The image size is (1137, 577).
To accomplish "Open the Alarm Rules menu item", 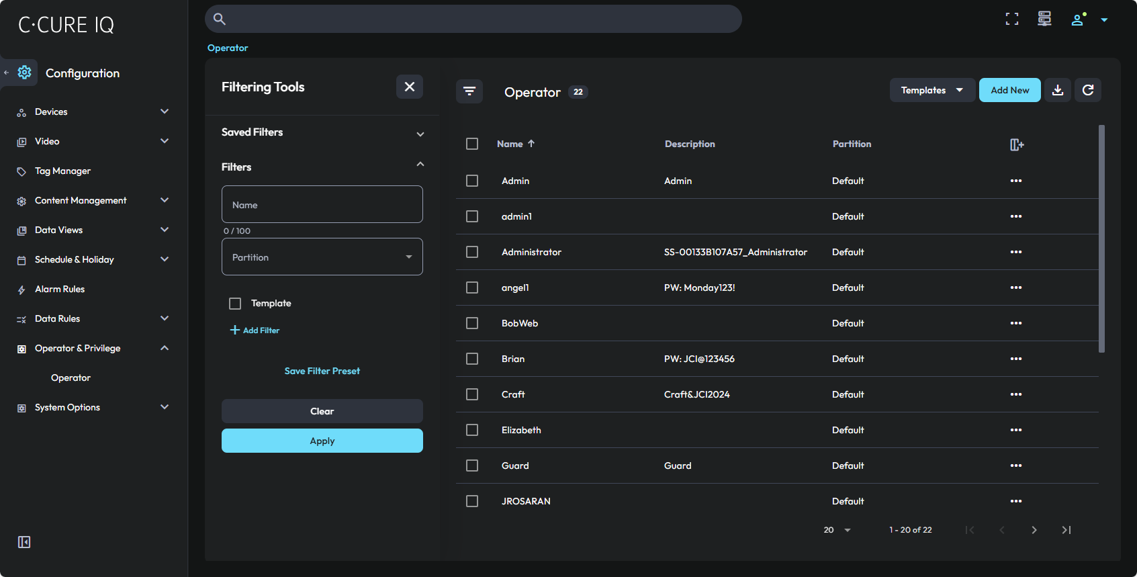I will click(x=60, y=290).
